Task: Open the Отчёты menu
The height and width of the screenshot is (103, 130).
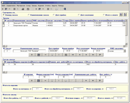Action: pos(48,6)
